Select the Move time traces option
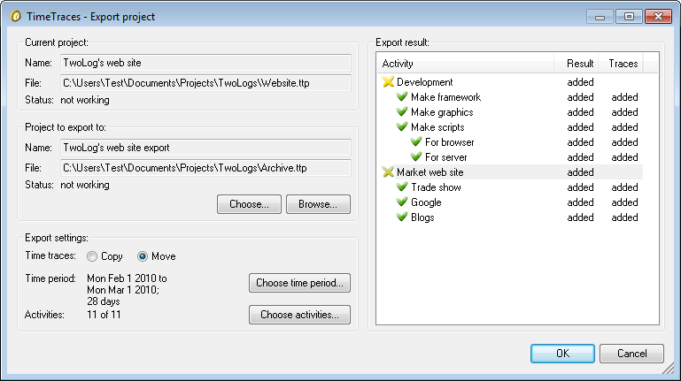 pos(143,256)
